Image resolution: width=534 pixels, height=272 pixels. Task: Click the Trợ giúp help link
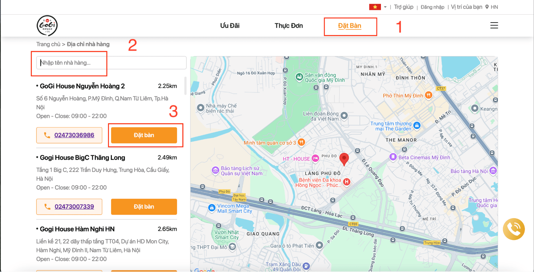tap(404, 7)
